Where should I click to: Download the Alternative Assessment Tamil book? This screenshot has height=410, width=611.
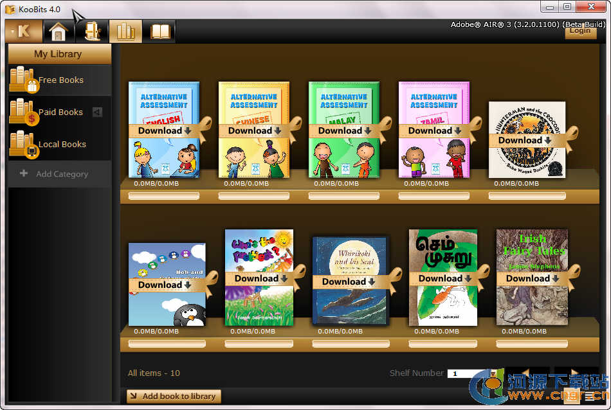[434, 130]
